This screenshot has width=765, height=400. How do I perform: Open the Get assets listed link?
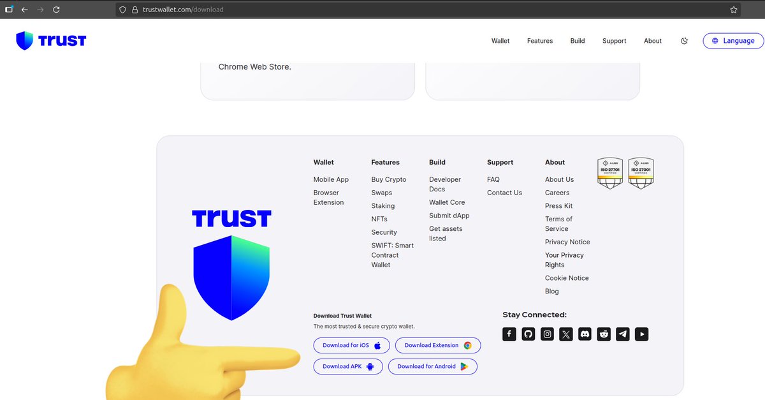click(446, 233)
